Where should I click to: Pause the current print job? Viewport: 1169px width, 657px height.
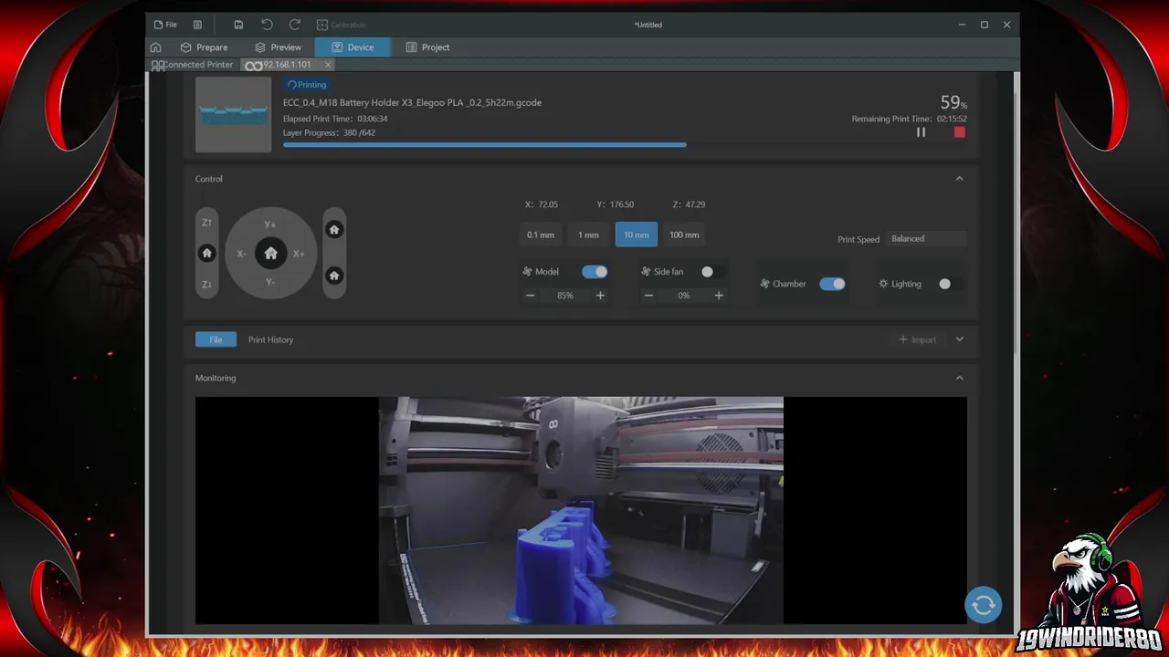(921, 132)
